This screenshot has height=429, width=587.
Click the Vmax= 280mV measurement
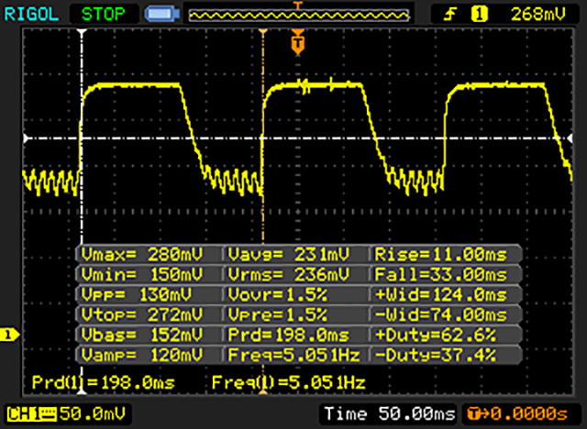click(x=141, y=255)
